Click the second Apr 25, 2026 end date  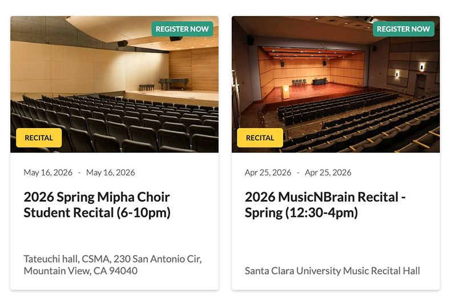pos(328,173)
